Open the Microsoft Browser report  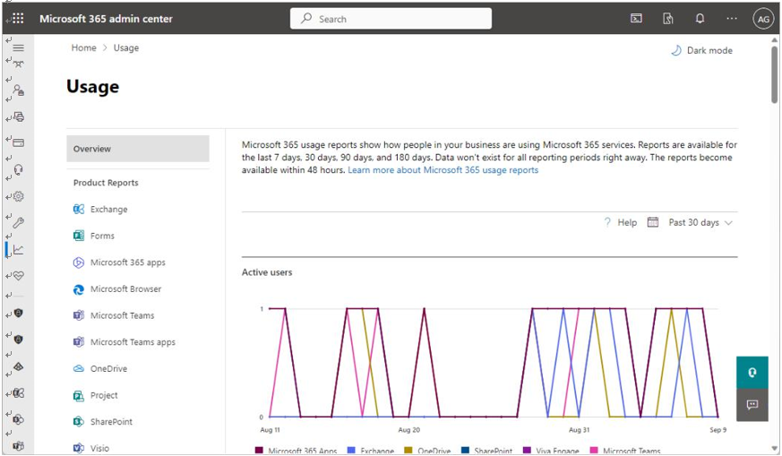click(x=117, y=288)
